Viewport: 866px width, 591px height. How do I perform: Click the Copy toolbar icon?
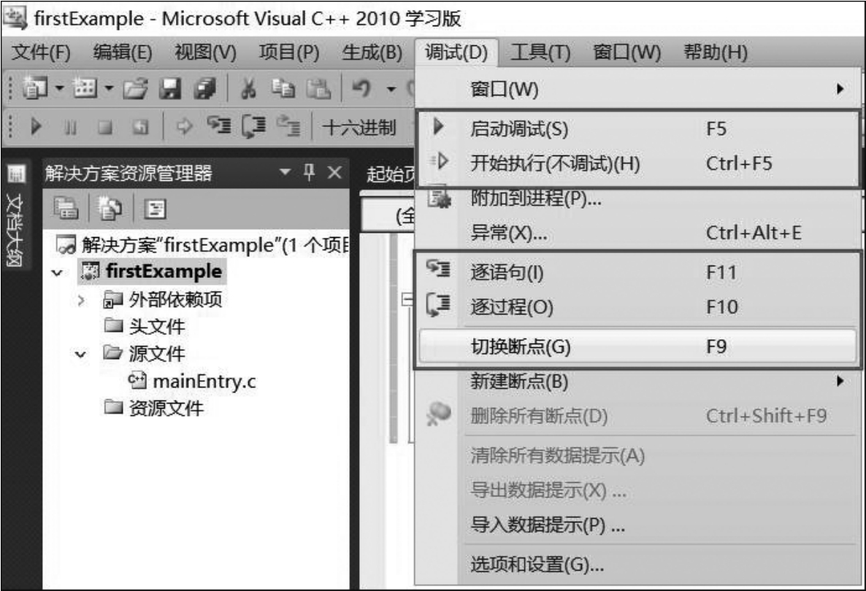283,89
